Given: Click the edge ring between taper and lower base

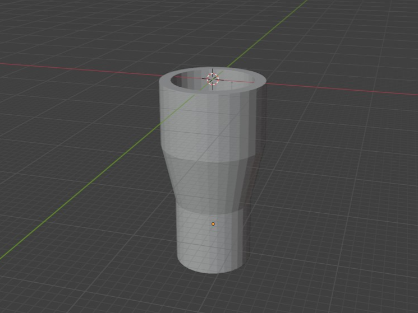Looking at the screenshot, I should tap(210, 212).
